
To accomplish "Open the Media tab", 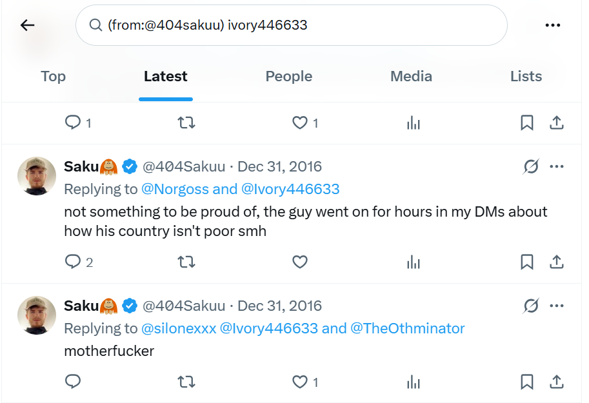I will tap(411, 76).
